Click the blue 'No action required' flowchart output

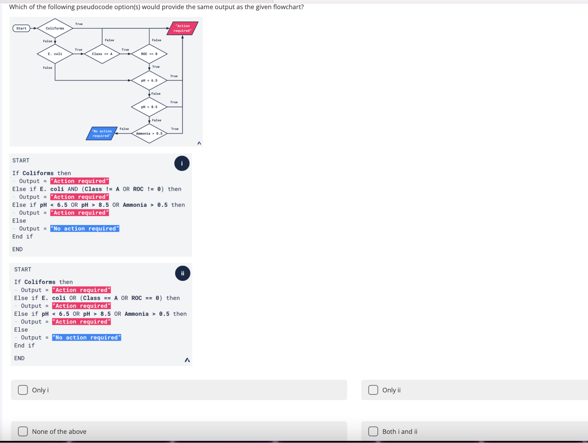click(102, 134)
